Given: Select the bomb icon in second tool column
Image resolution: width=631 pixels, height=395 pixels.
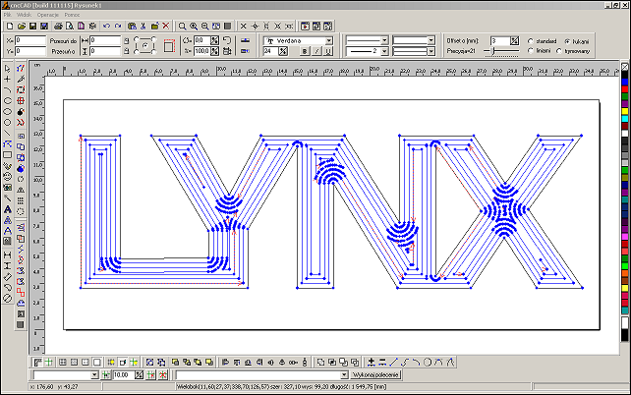Looking at the screenshot, I should 21,111.
